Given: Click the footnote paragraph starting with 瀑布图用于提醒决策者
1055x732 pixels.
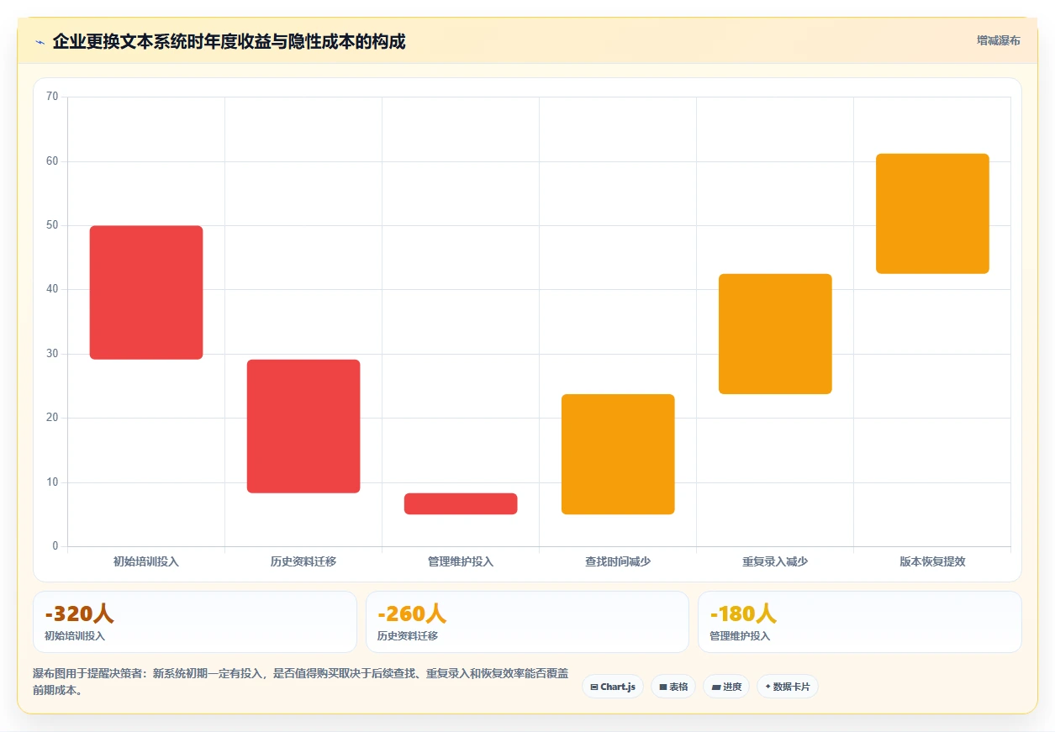Looking at the screenshot, I should 300,682.
